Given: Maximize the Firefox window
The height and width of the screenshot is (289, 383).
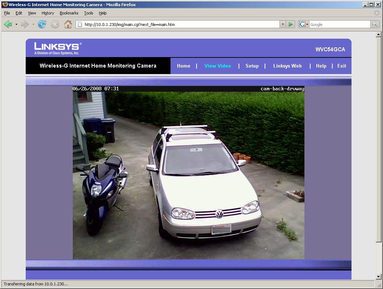Looking at the screenshot, I should [371, 5].
